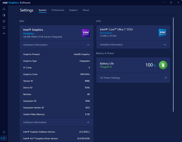Open OS Power Settings external arrow
Viewport: 182px width, 142px height.
(166, 78)
